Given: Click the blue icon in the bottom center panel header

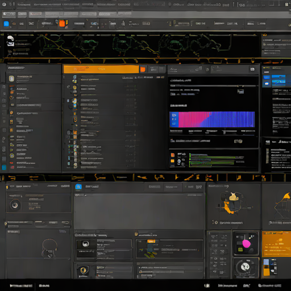Looking at the screenshot, I should [x=78, y=187].
